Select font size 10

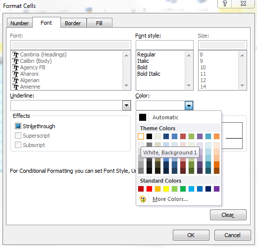[x=203, y=67]
